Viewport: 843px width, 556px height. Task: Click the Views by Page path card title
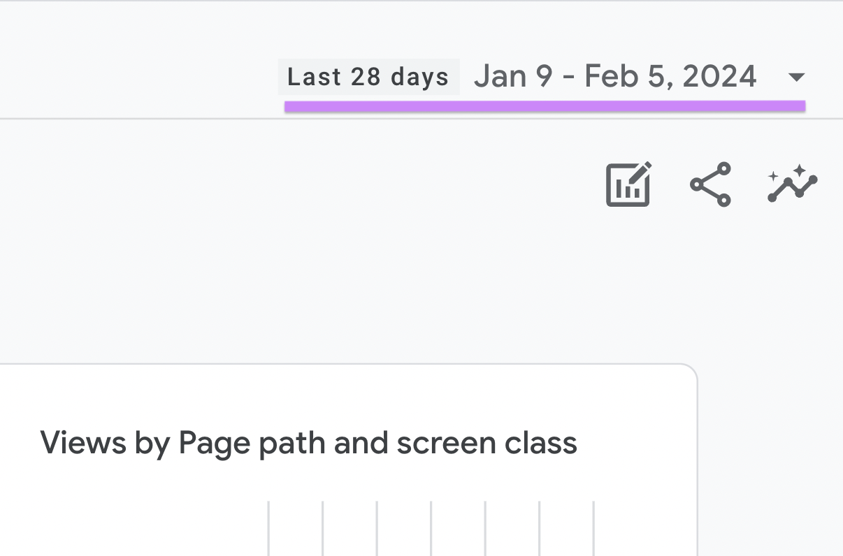tap(309, 442)
